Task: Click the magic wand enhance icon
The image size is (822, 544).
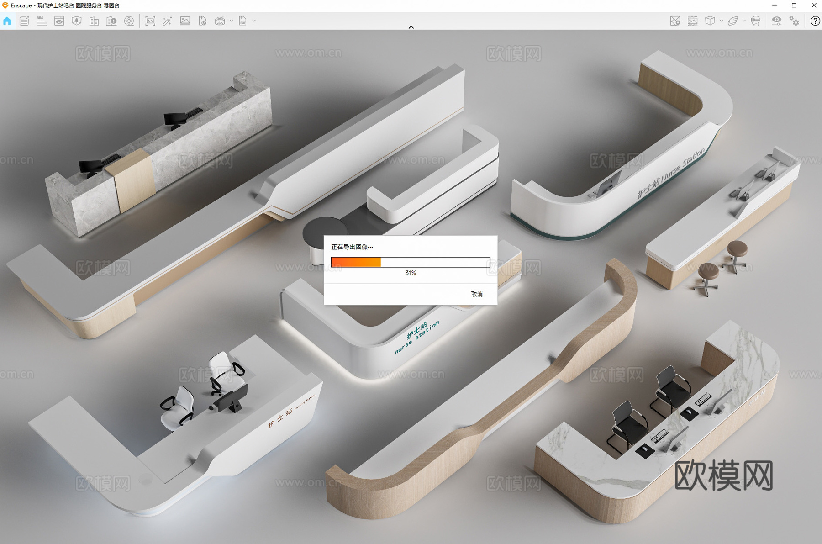Action: pos(167,21)
